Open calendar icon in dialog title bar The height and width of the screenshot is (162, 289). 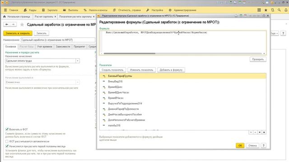[x=245, y=16]
